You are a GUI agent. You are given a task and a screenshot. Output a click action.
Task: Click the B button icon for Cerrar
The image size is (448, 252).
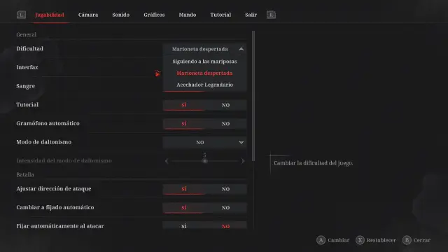tap(407, 240)
